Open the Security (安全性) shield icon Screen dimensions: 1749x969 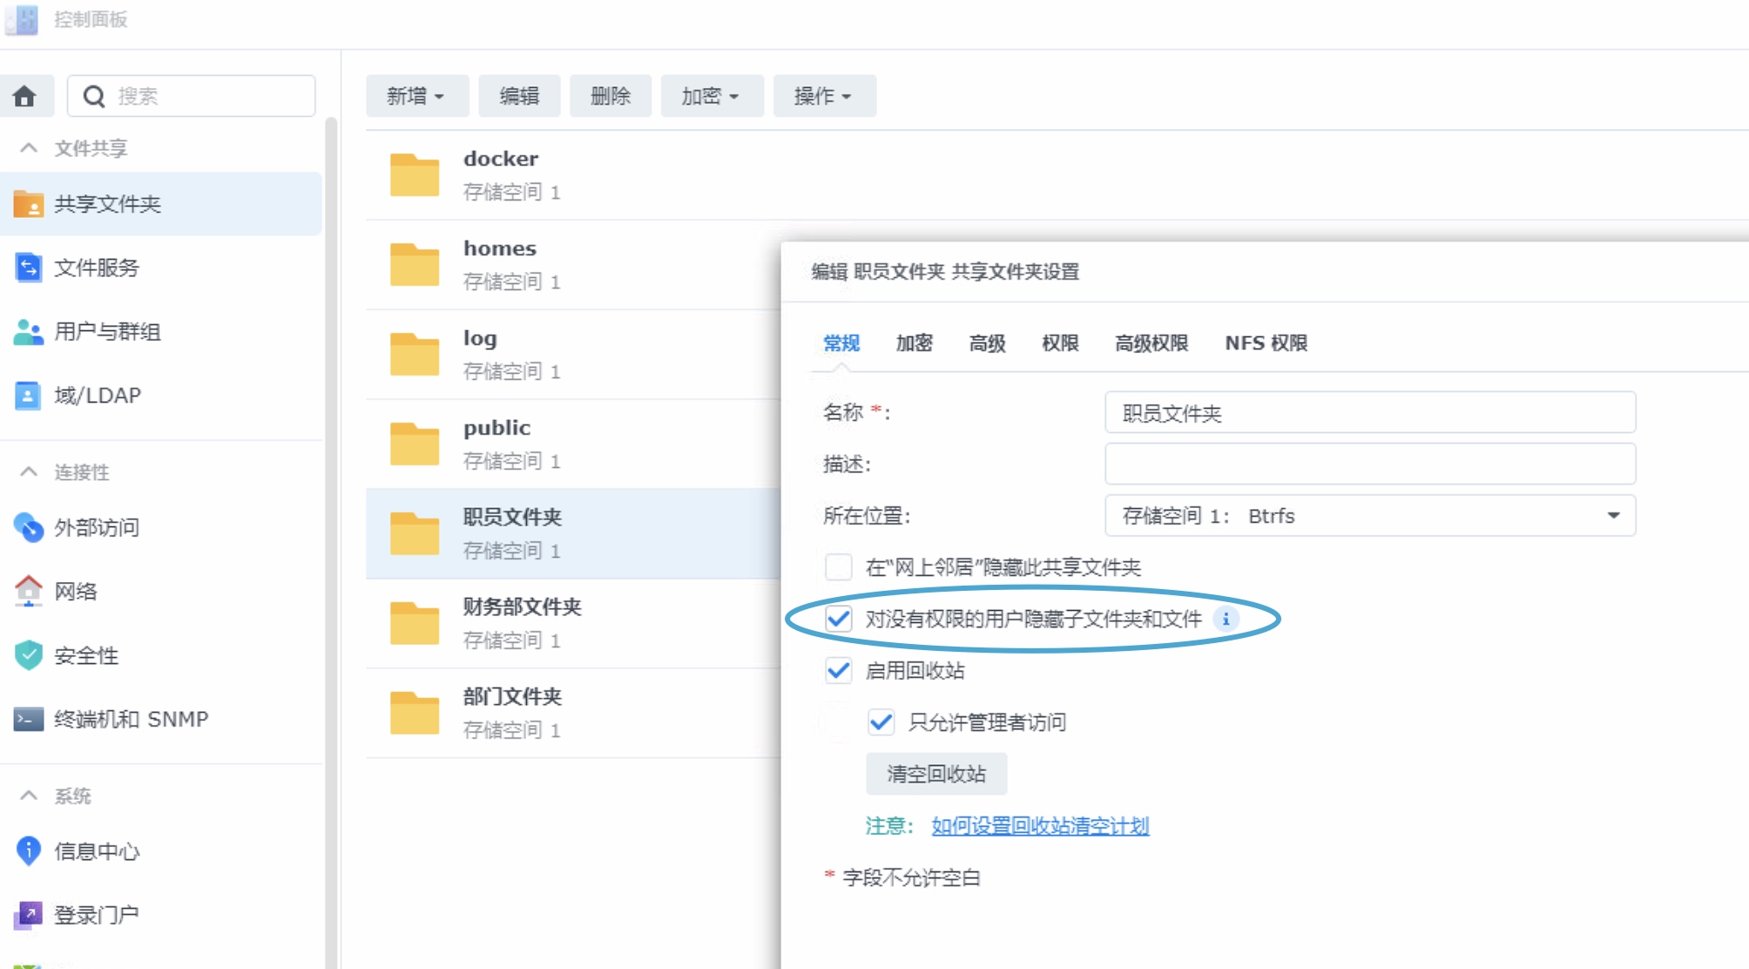point(29,655)
